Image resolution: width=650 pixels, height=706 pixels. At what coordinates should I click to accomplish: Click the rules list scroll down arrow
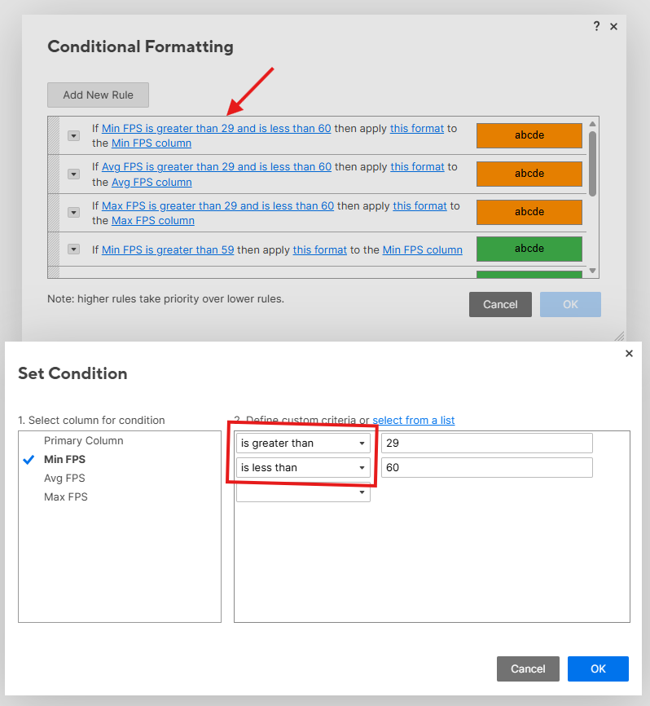[x=592, y=271]
